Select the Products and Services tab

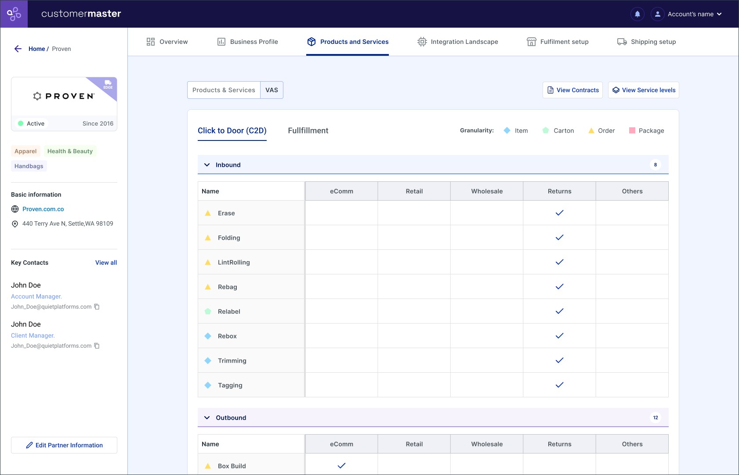coord(348,42)
